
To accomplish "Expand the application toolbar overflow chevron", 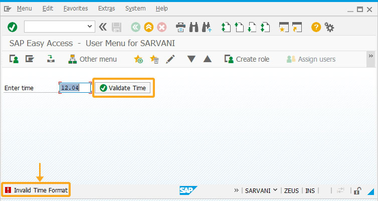I will 371,56.
